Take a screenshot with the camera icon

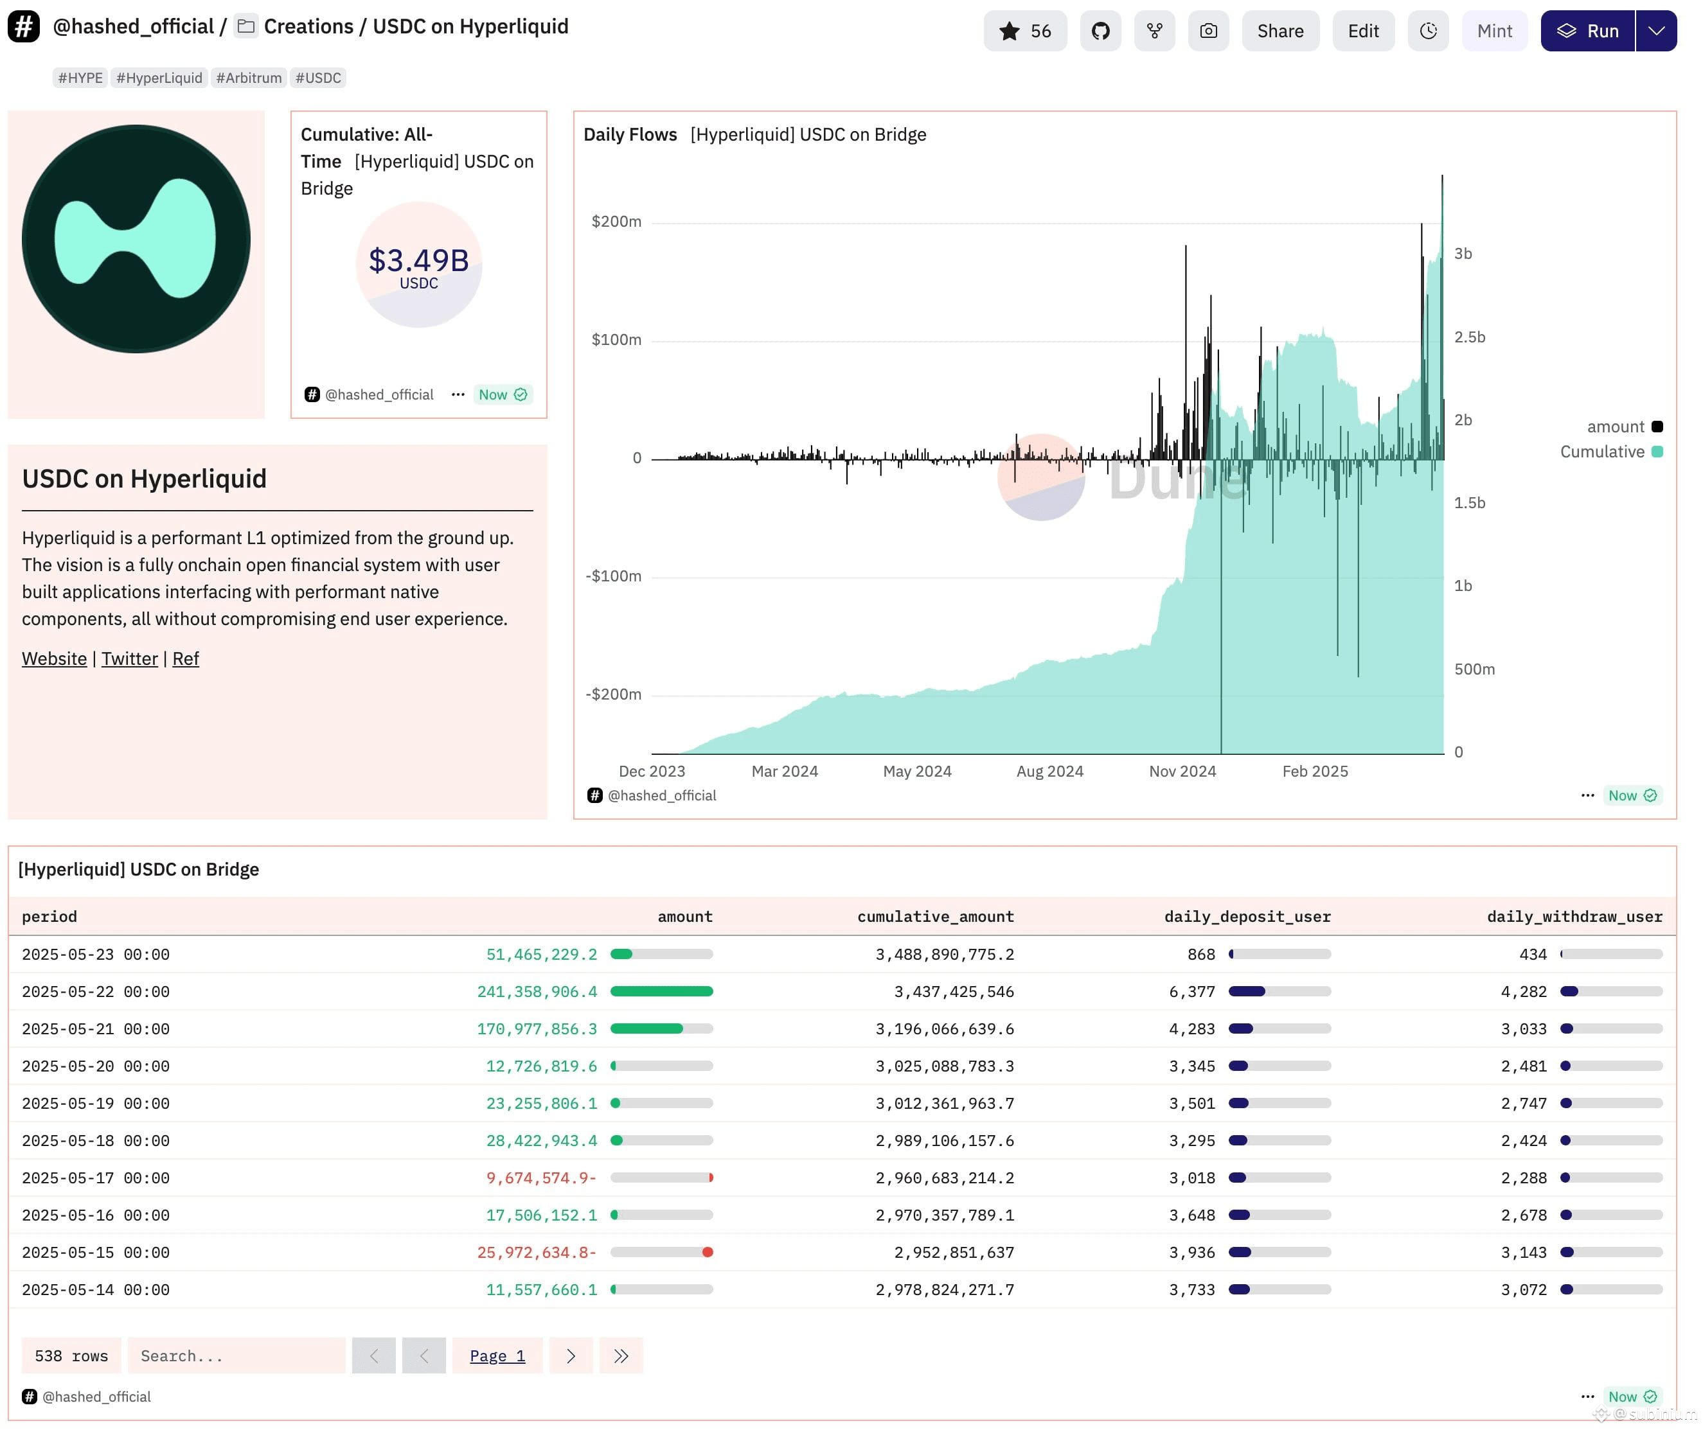[1208, 31]
